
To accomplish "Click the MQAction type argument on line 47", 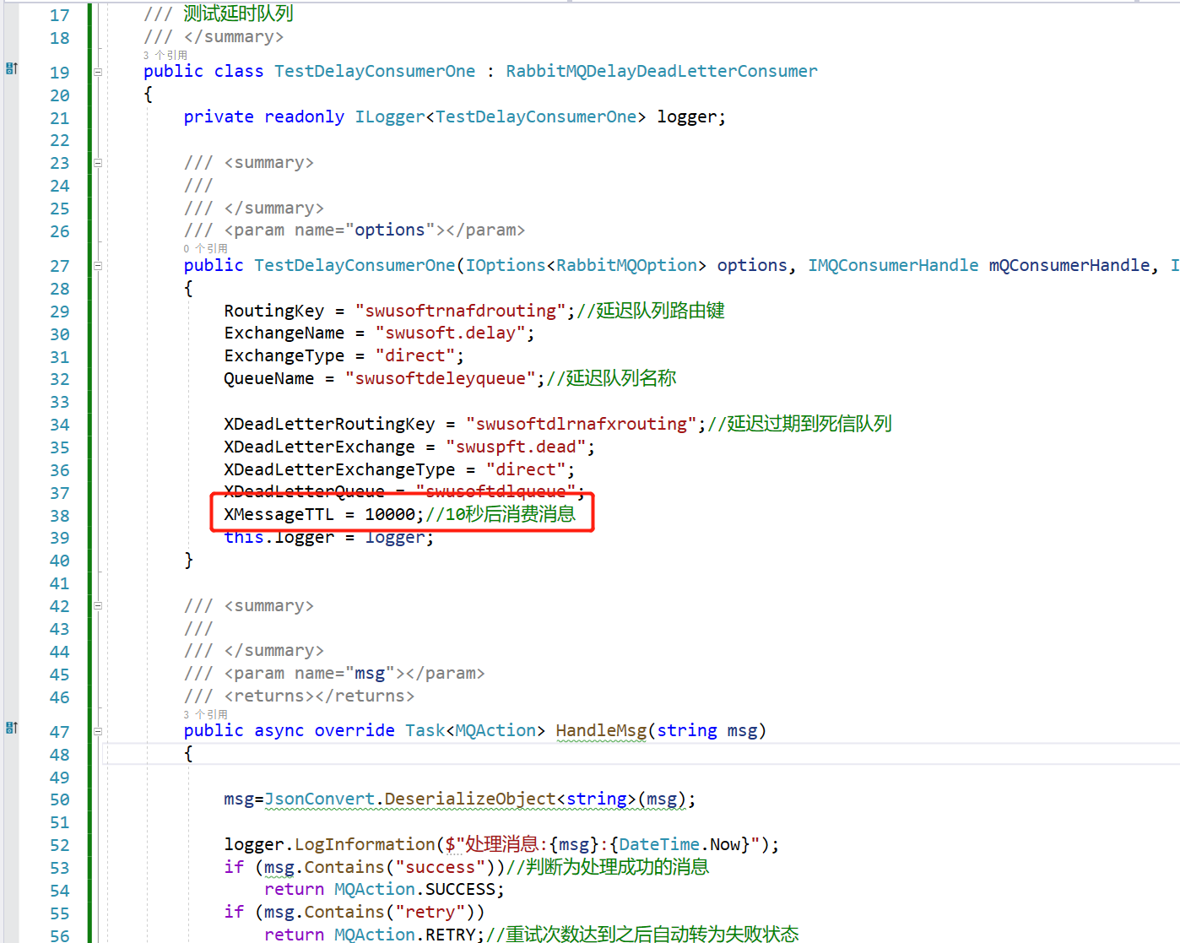I will pos(495,730).
